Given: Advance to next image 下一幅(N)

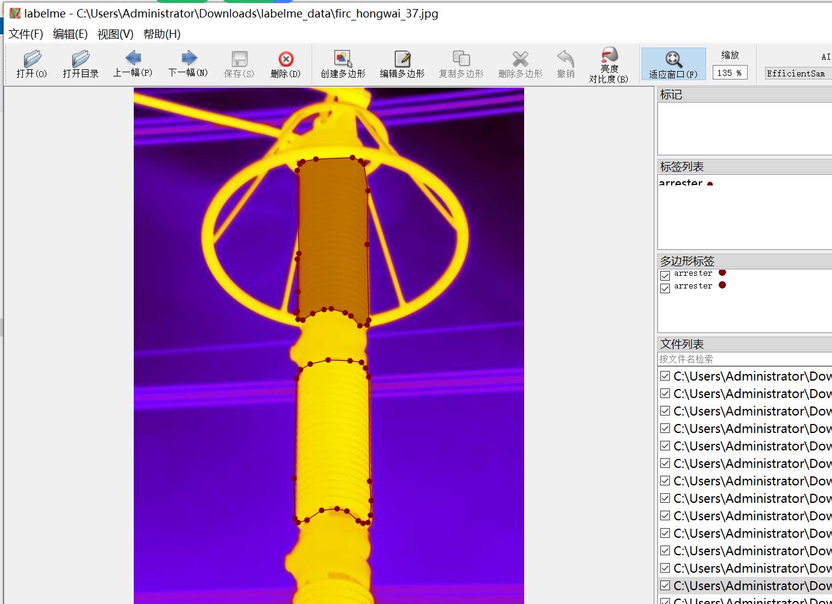Looking at the screenshot, I should [x=188, y=64].
